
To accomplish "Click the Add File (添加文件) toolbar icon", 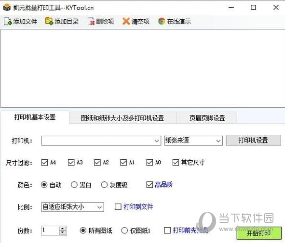I will click(8, 21).
